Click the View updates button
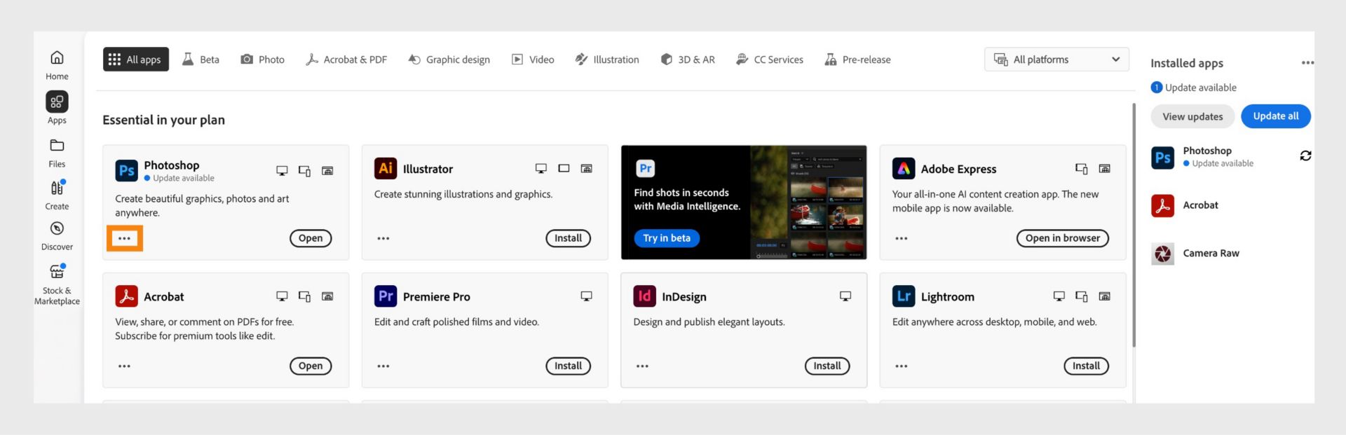This screenshot has width=1346, height=435. pyautogui.click(x=1192, y=116)
